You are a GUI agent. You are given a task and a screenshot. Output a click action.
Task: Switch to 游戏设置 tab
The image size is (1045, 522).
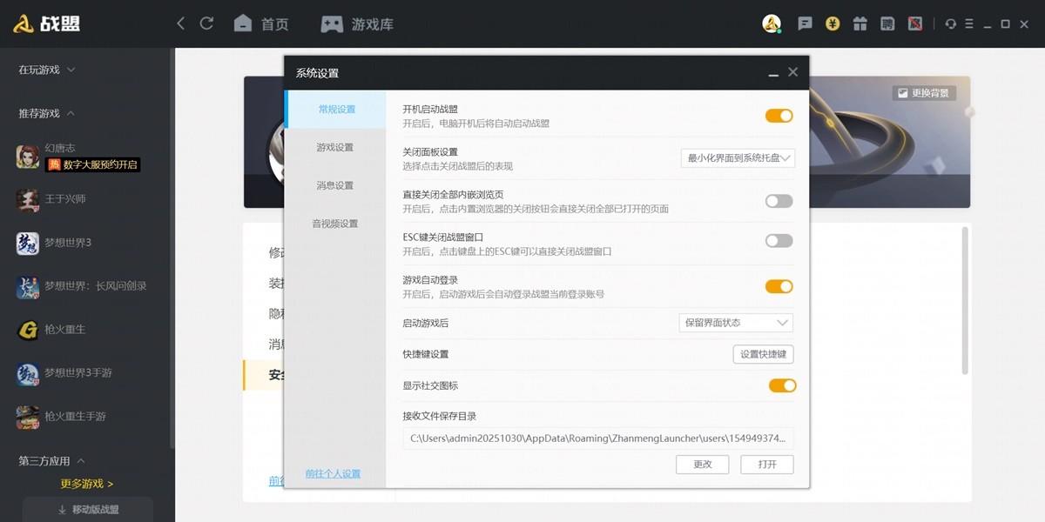(x=334, y=147)
